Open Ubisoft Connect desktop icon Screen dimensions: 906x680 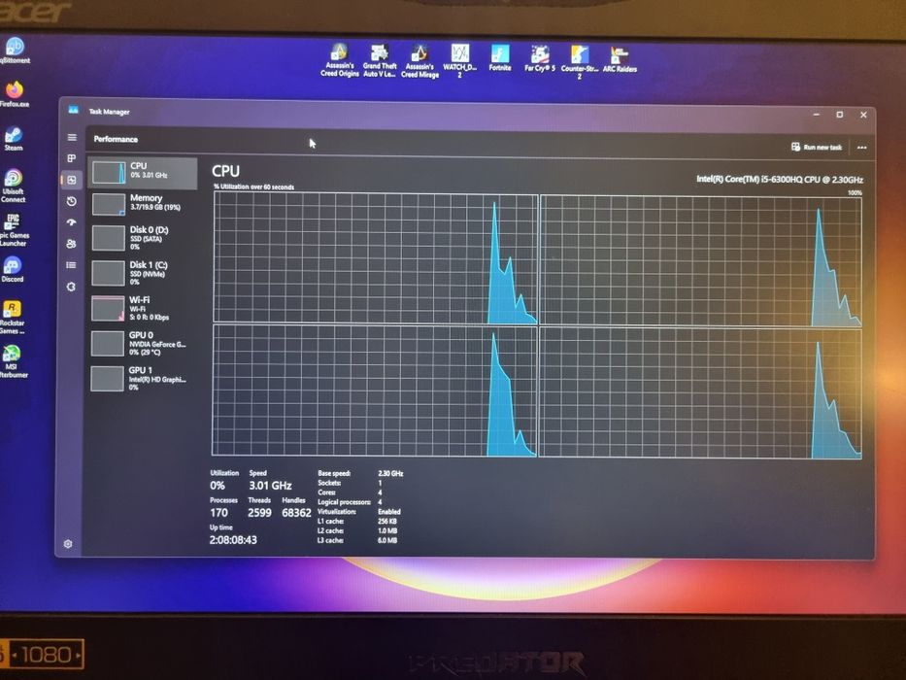14,186
